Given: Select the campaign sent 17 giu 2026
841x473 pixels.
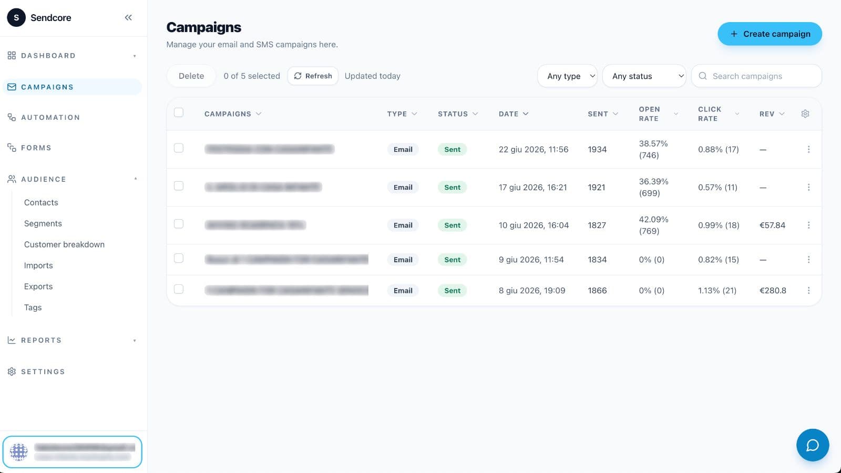Looking at the screenshot, I should click(x=179, y=186).
